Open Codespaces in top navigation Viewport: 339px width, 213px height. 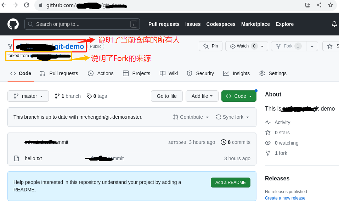tap(221, 24)
